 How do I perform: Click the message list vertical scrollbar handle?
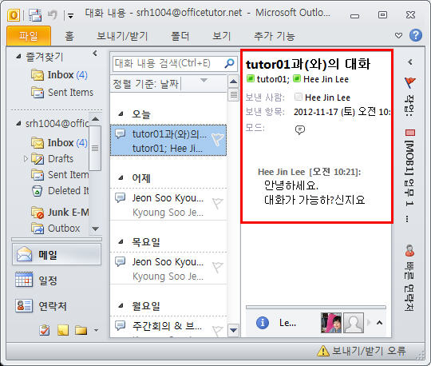coord(233,95)
